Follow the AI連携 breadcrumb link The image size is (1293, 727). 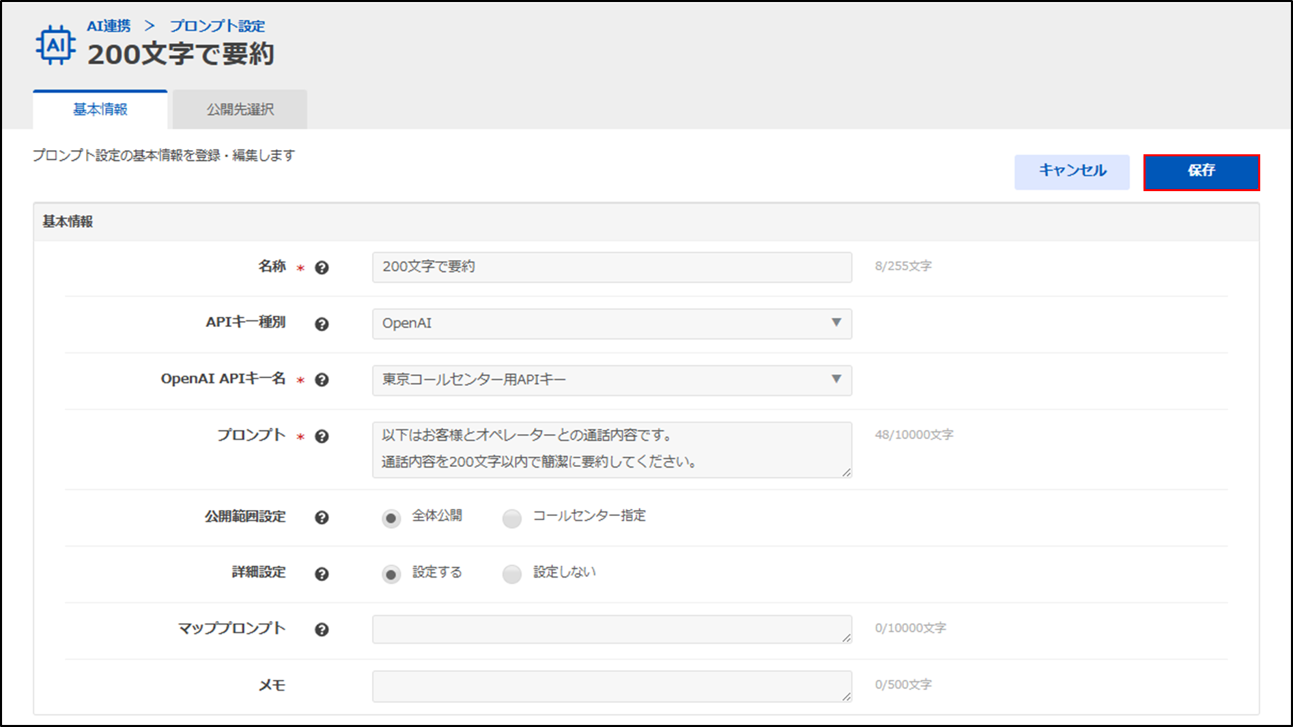tap(109, 26)
